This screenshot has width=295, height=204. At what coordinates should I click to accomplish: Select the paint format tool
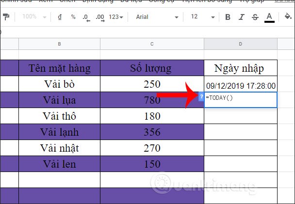pos(6,17)
